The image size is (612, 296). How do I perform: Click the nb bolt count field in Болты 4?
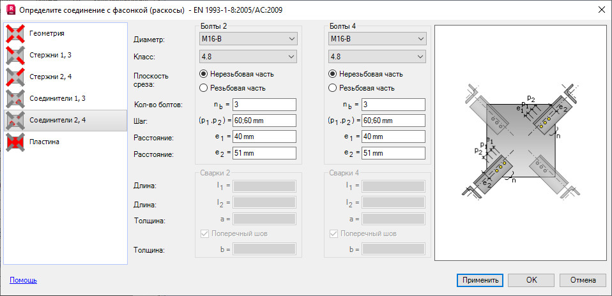[394, 105]
